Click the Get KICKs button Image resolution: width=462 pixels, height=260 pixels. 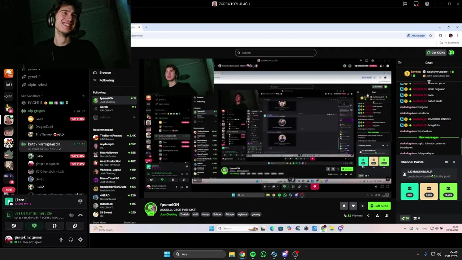coord(436,53)
